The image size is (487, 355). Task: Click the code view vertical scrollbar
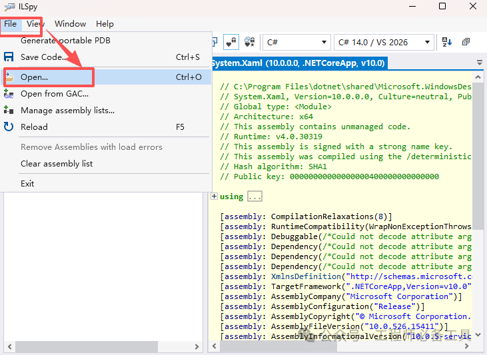coord(478,200)
